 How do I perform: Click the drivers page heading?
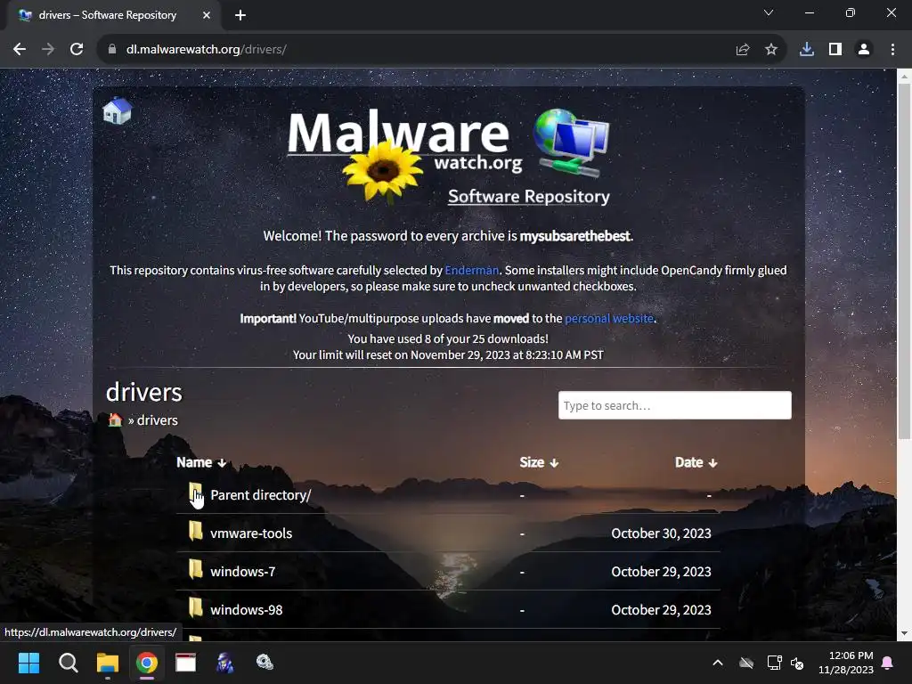point(143,392)
